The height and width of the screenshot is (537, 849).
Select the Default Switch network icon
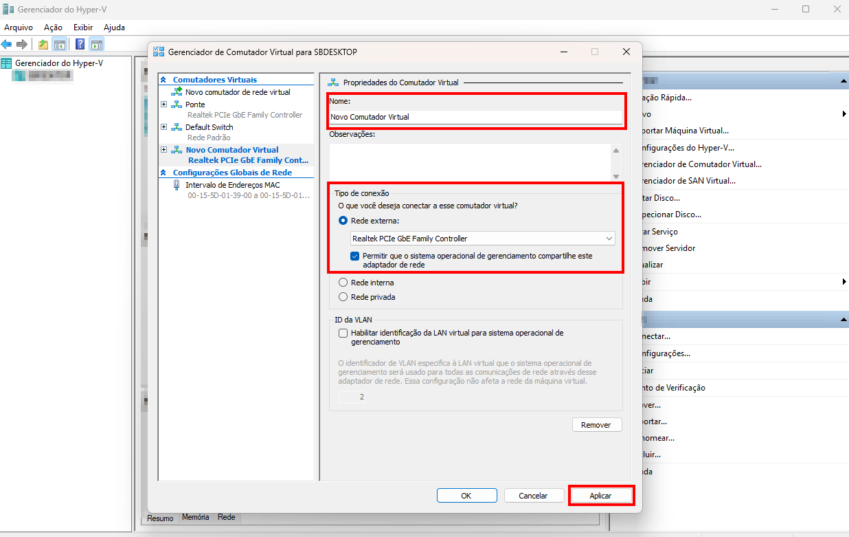(177, 127)
